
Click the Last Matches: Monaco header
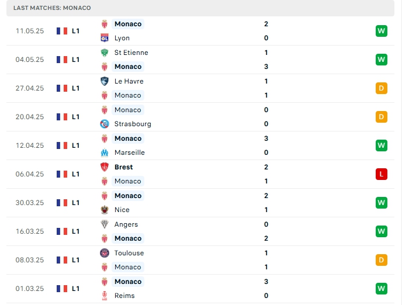tap(52, 8)
